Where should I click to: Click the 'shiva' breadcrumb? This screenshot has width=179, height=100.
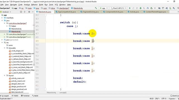(x=53, y=8)
